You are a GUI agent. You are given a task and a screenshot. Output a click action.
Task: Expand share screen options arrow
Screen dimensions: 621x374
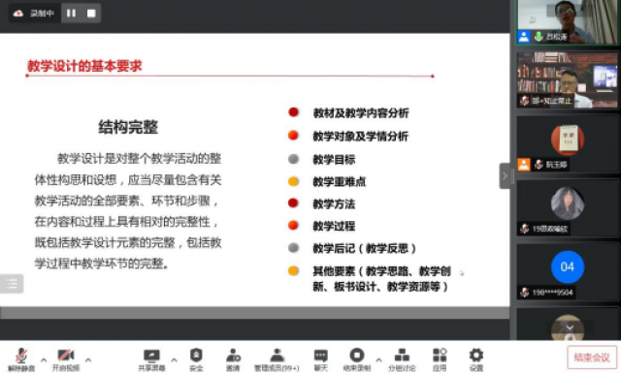pyautogui.click(x=174, y=359)
